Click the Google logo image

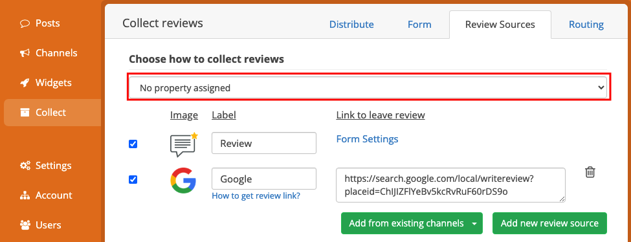[x=183, y=180]
